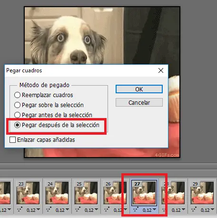Click tween dots icon under frame 24
This screenshot has width=217, height=218.
point(49,209)
